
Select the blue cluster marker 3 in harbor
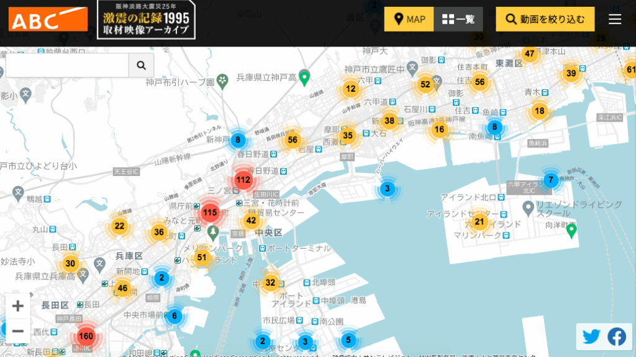click(387, 188)
